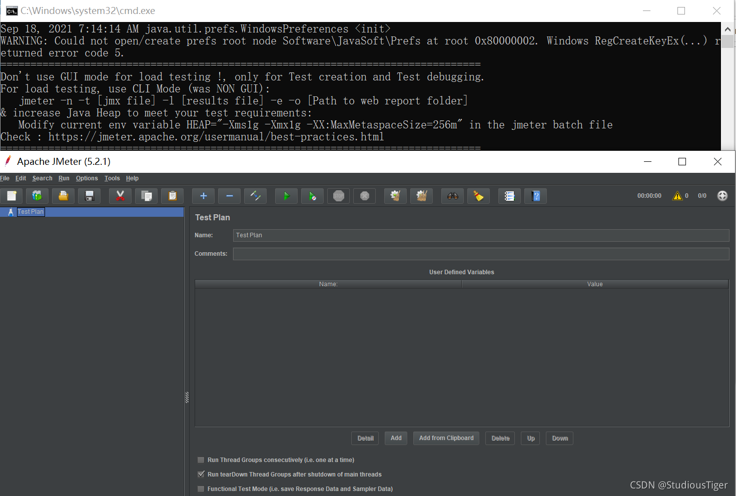Click the Search binoculars icon

tap(452, 196)
